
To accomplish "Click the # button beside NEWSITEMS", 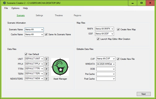I will (x=47, y=79).
